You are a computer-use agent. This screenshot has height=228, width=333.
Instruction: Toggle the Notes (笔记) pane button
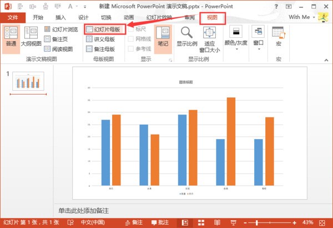(163, 39)
